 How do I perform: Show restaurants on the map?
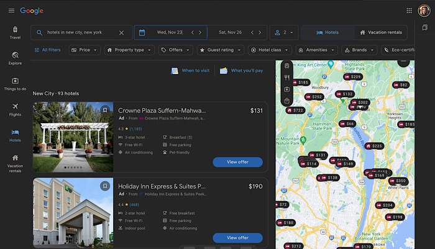[x=287, y=78]
